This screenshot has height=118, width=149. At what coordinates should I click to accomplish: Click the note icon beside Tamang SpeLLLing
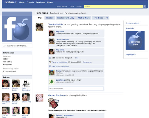tap(50, 62)
